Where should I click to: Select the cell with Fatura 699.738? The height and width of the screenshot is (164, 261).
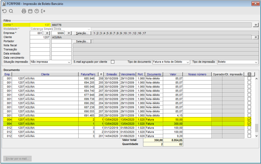coord(86,99)
